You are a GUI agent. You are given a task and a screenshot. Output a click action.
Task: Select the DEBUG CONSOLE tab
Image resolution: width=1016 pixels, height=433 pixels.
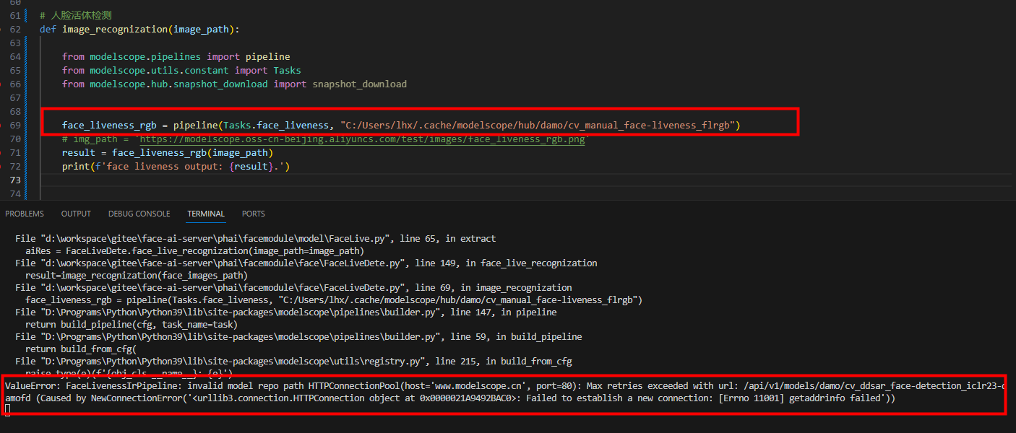coord(139,214)
